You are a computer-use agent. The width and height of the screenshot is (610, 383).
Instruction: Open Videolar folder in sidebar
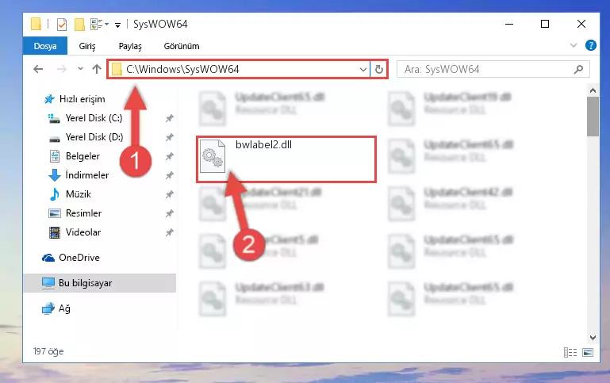point(83,232)
